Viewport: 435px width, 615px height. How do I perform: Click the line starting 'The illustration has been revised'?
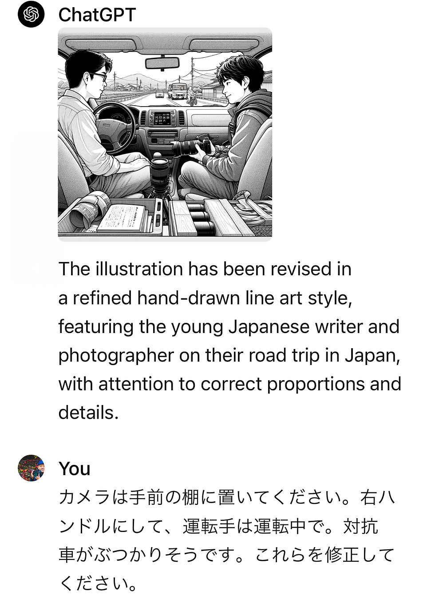(205, 269)
